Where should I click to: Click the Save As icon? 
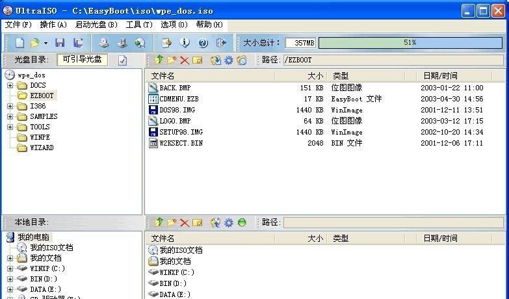pos(78,42)
